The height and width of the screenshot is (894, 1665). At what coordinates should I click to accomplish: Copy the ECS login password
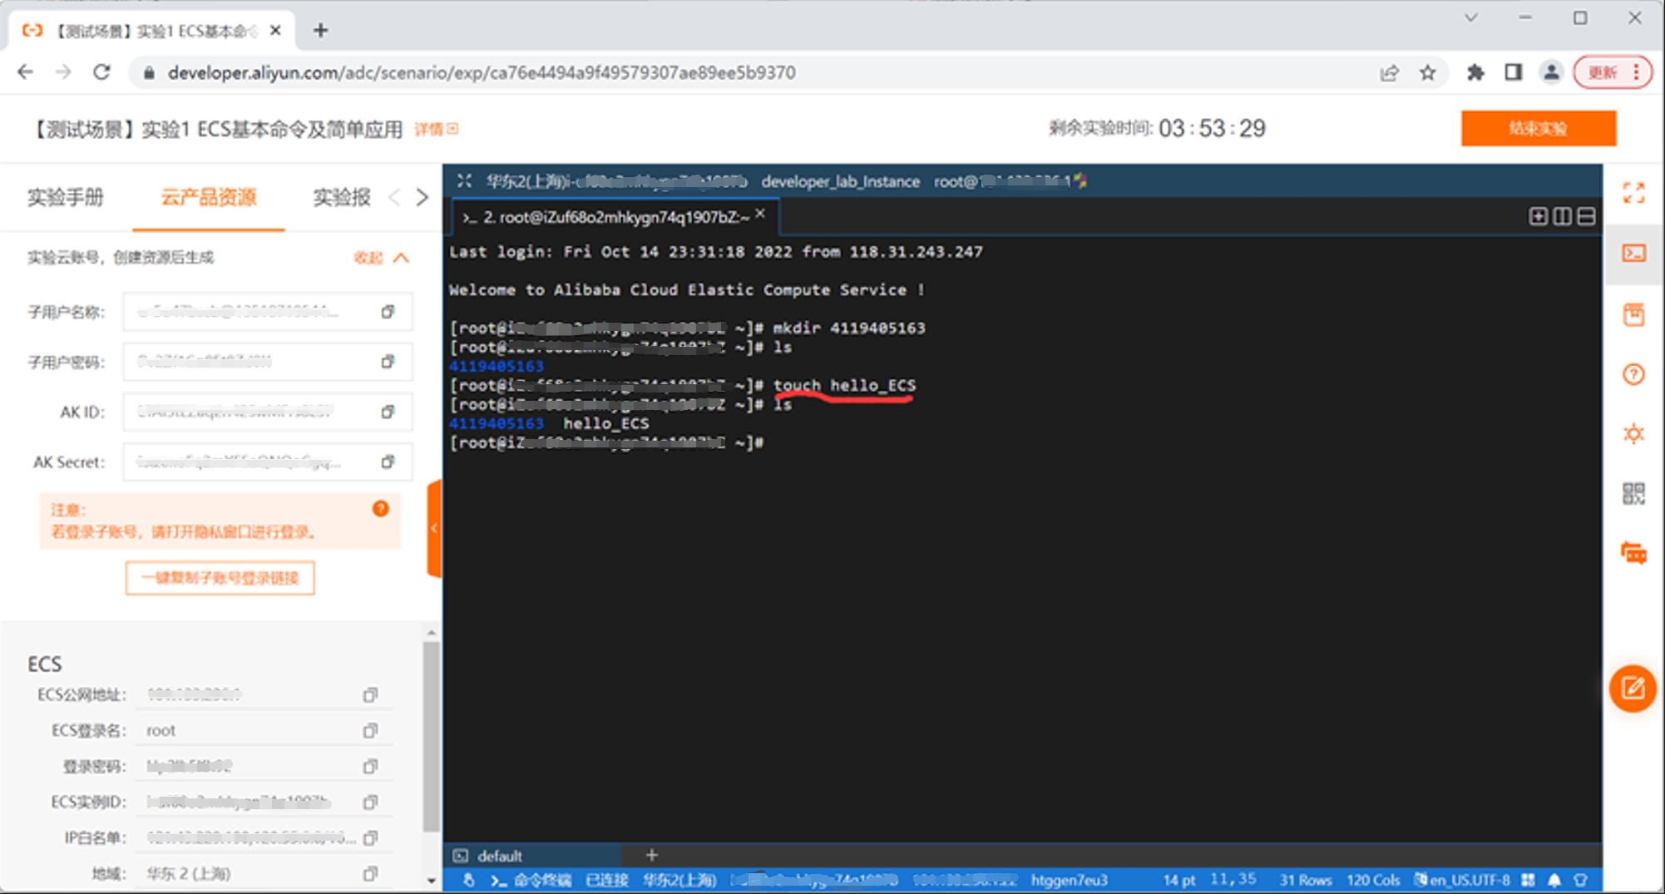[370, 766]
